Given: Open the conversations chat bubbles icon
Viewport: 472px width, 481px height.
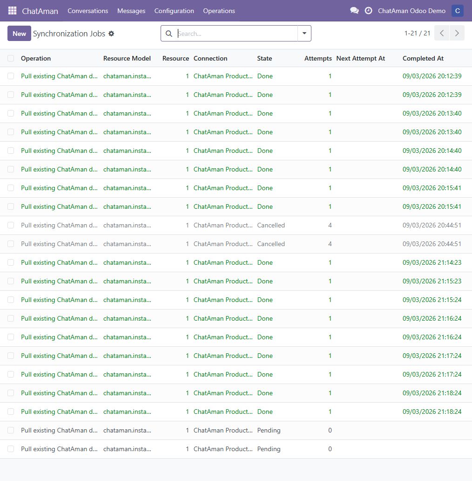Looking at the screenshot, I should [x=354, y=11].
